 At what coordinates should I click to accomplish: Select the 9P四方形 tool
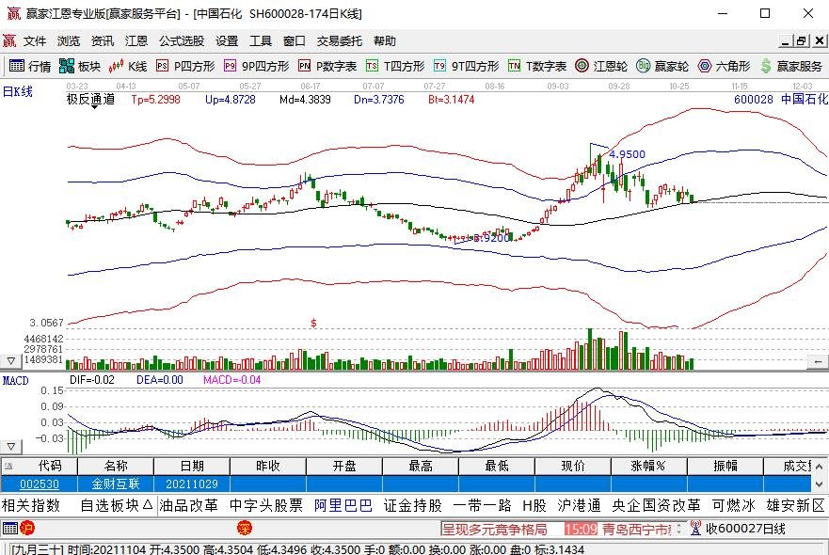tap(257, 66)
